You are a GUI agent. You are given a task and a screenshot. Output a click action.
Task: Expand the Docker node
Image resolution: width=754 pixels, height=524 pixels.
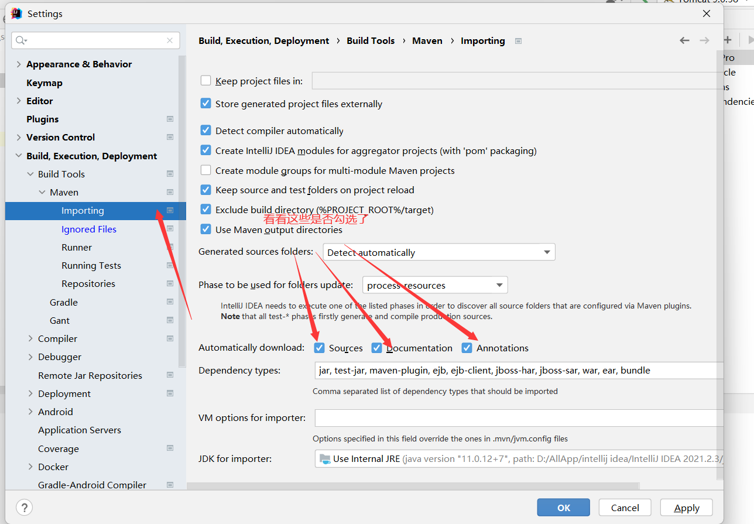(x=30, y=467)
